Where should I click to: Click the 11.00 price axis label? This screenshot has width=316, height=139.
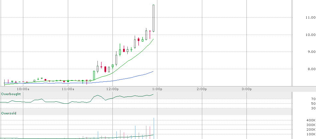pos(310,18)
